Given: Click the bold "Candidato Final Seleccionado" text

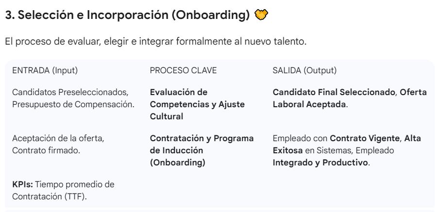Looking at the screenshot, I should 334,92.
